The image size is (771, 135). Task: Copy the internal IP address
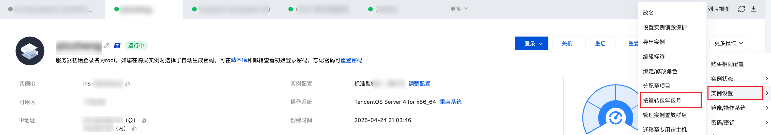[x=134, y=129]
